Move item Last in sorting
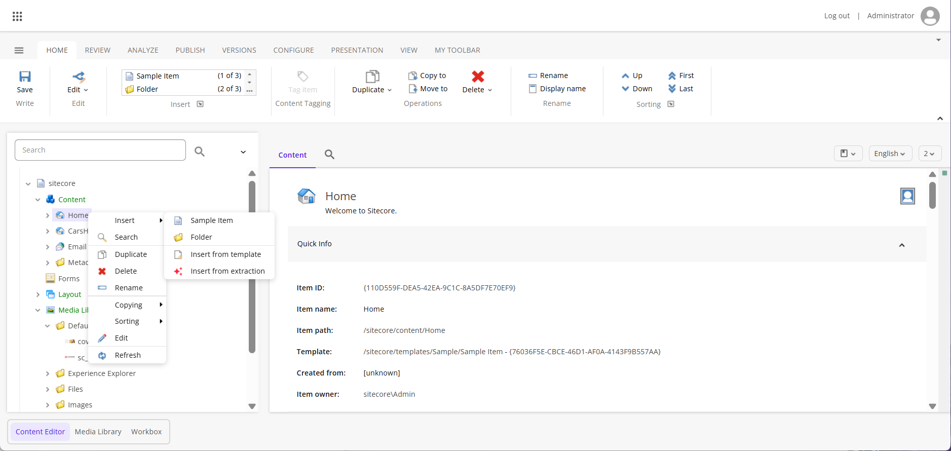Screen dimensions: 951x451 point(680,89)
